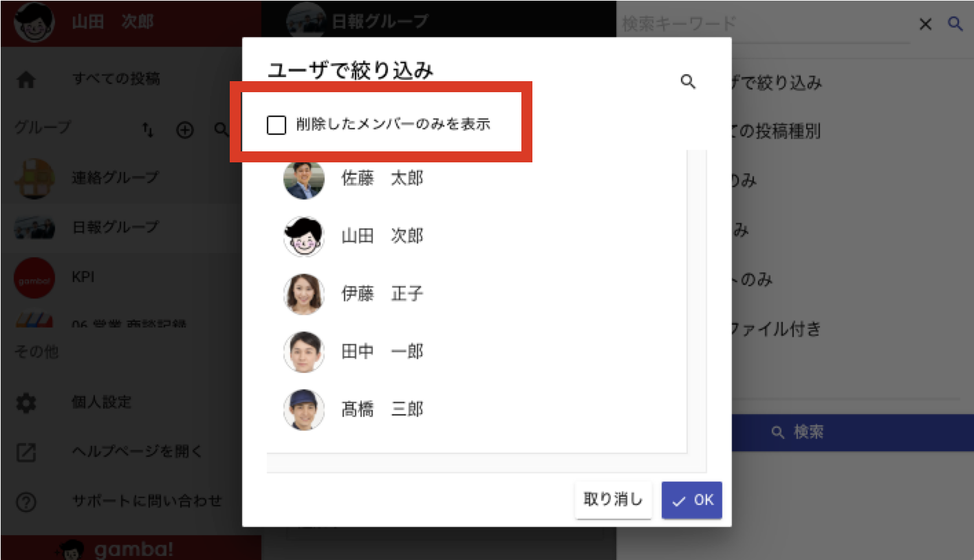Click the sort arrows icon beside グループ
Viewport: 974px width, 560px height.
coord(148,129)
